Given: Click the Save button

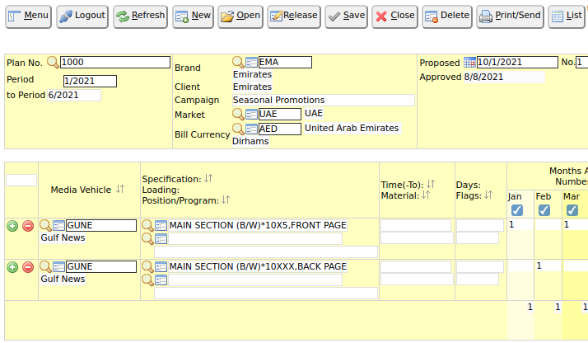Looking at the screenshot, I should click(346, 16).
